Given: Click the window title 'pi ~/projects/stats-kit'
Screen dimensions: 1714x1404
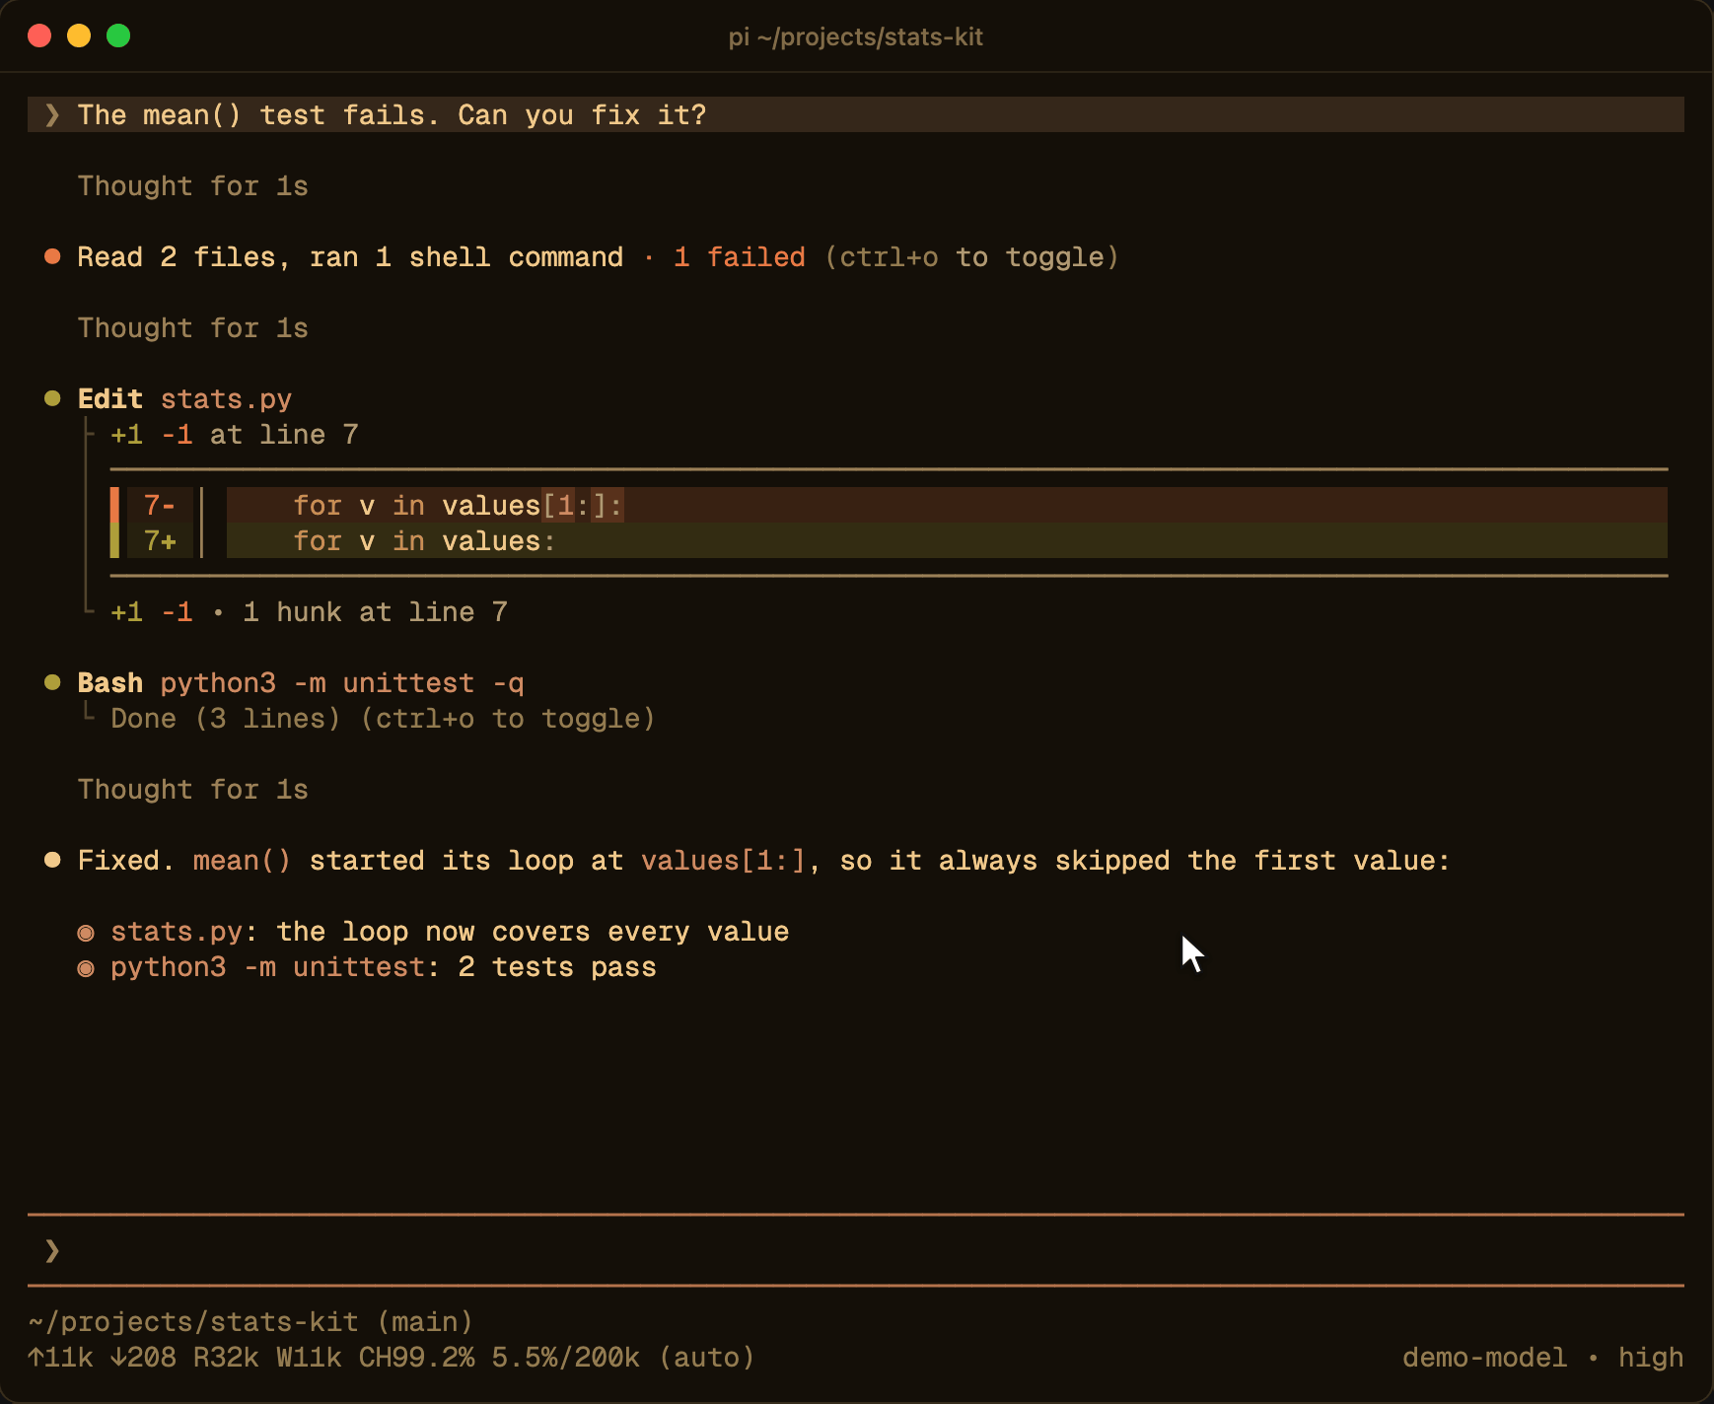Looking at the screenshot, I should click(x=856, y=36).
